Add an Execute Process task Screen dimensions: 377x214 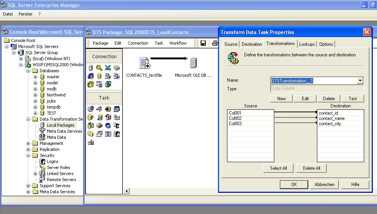point(117,109)
